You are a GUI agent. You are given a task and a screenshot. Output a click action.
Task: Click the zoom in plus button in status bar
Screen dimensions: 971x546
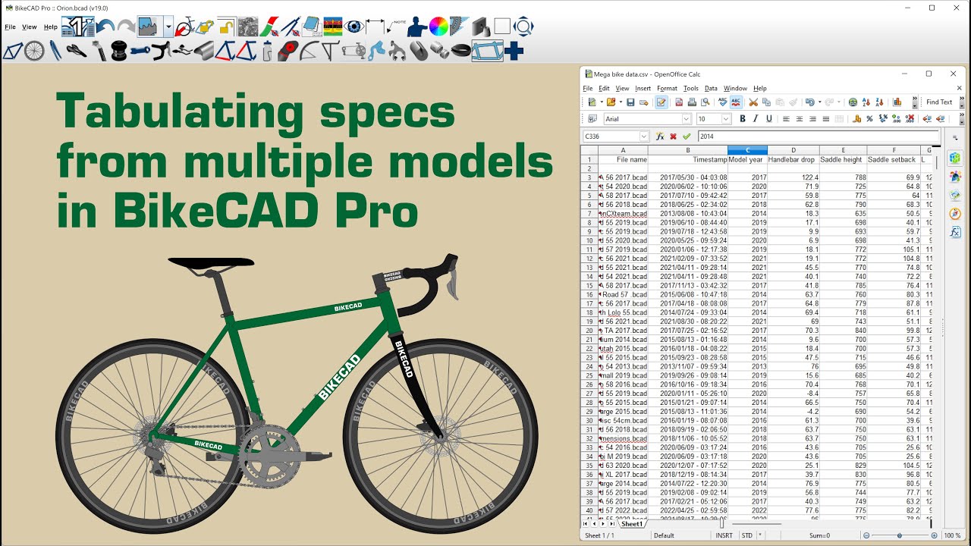(935, 535)
